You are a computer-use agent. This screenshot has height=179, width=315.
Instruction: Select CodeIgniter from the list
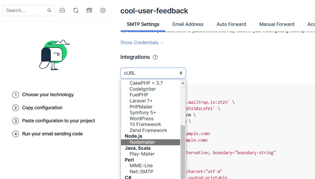point(151,89)
